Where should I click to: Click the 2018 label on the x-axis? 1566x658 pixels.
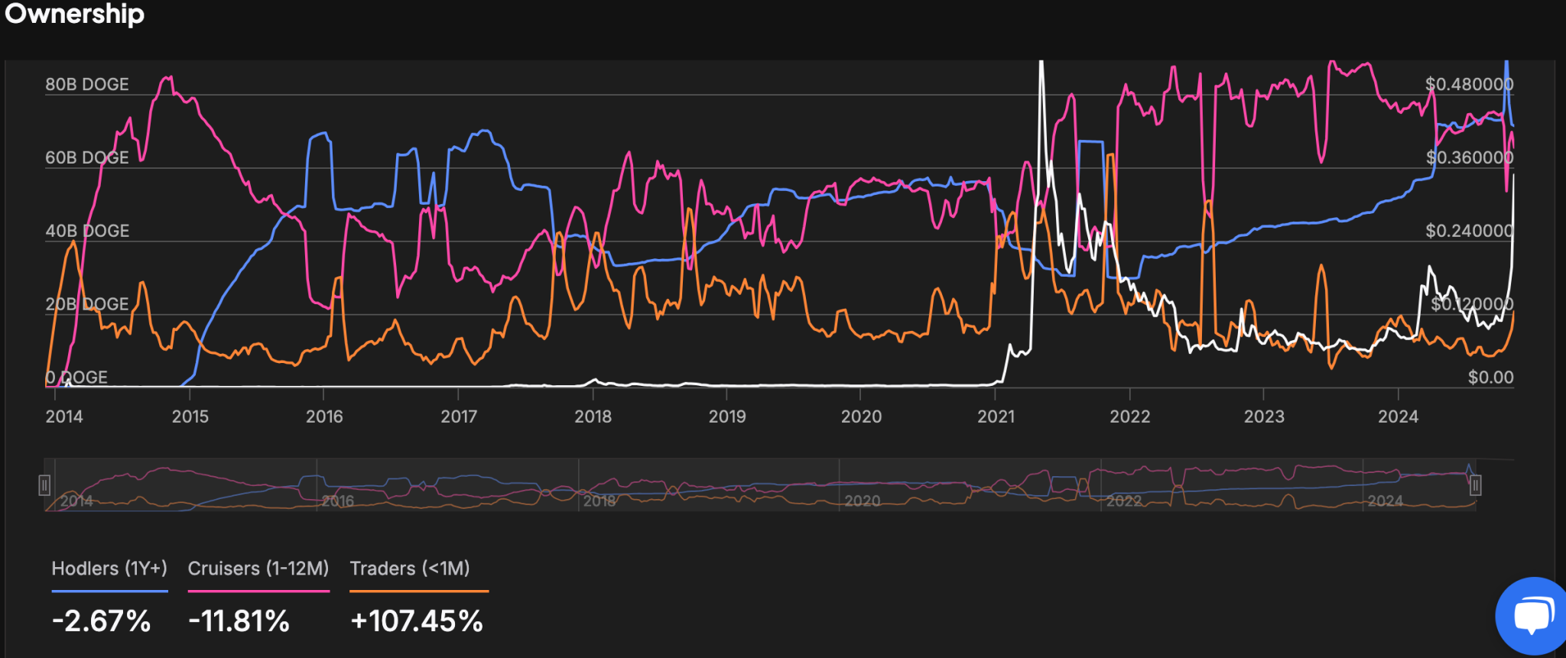[x=593, y=417]
